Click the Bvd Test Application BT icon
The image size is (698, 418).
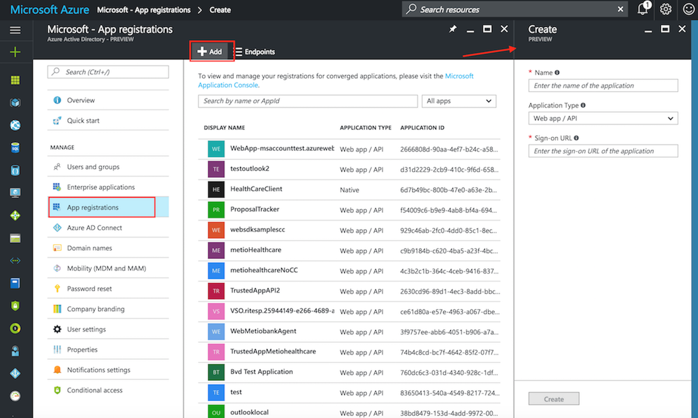tap(216, 372)
